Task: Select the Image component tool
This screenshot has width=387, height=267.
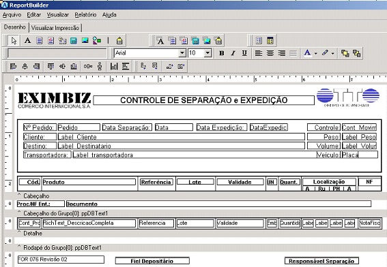Action: click(85, 40)
